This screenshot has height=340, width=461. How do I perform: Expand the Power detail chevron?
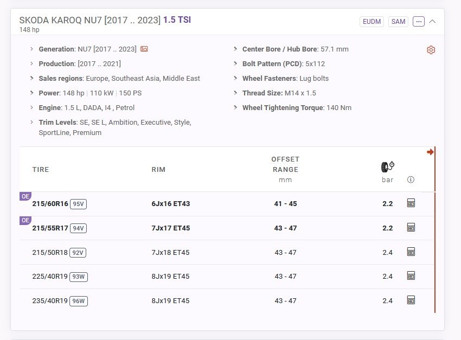(32, 93)
